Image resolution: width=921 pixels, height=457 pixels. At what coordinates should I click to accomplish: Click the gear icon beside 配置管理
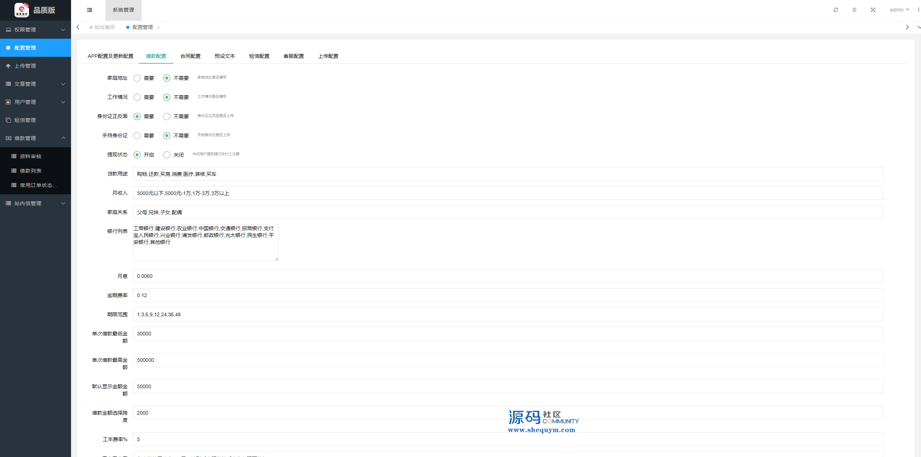click(8, 48)
